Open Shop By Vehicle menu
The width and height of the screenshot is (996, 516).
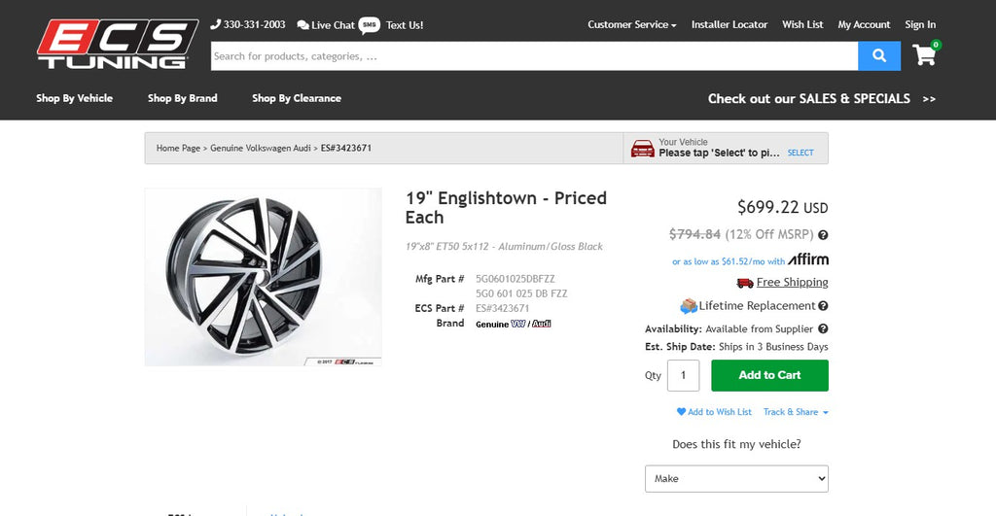click(x=74, y=98)
